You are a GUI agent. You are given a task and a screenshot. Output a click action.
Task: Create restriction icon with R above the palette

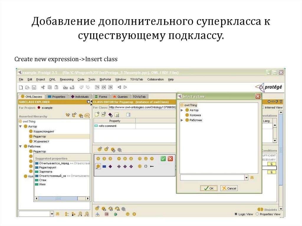[x=106, y=149]
